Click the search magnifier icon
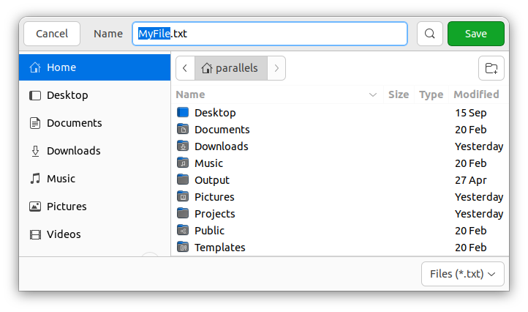The image size is (528, 312). (430, 34)
